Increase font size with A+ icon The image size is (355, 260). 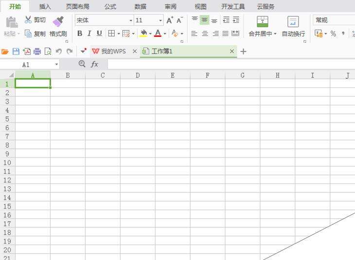coord(170,20)
